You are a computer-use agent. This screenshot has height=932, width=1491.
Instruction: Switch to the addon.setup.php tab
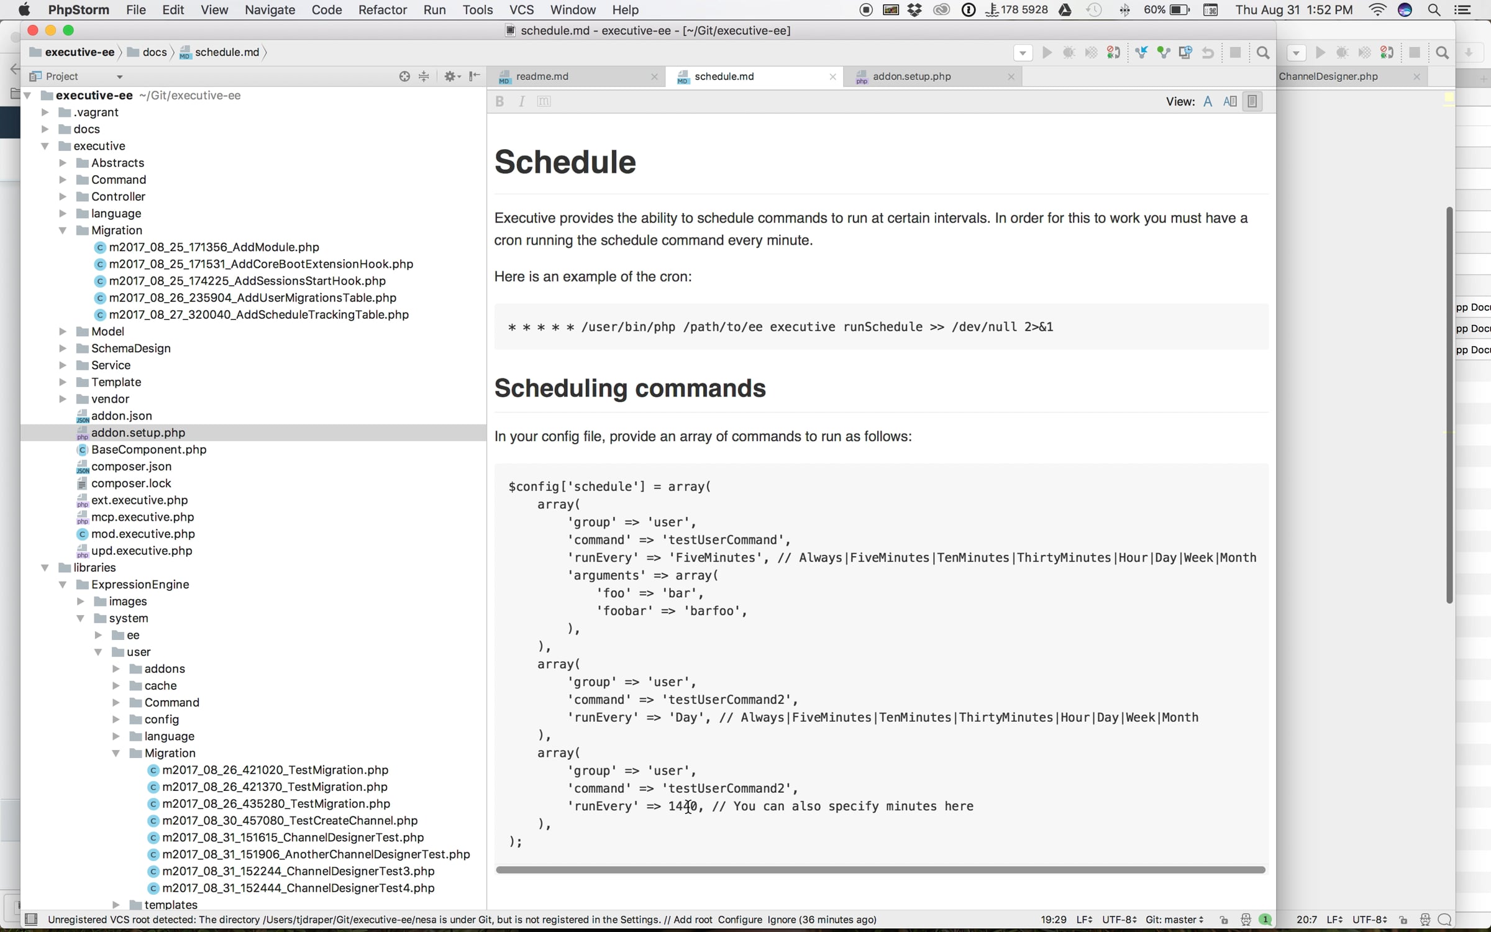point(911,76)
